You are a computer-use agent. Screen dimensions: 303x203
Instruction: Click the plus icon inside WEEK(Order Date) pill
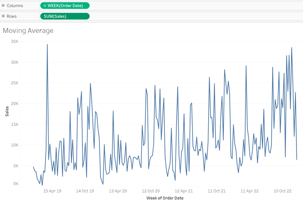[x=45, y=5]
